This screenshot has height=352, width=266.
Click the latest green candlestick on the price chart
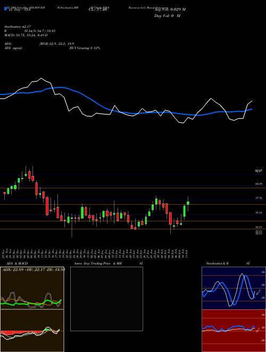pos(188,203)
